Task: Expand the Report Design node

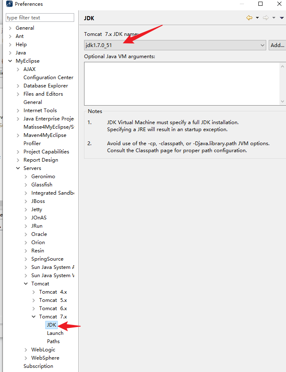Action: coord(18,160)
